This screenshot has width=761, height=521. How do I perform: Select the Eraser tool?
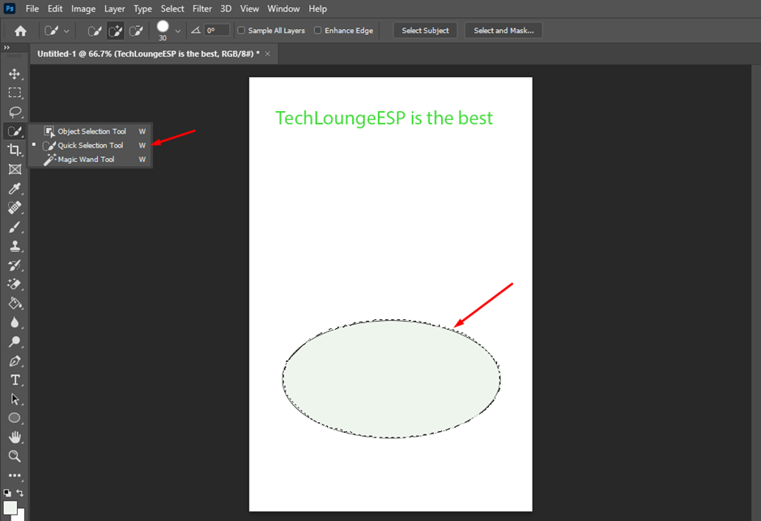pyautogui.click(x=15, y=284)
